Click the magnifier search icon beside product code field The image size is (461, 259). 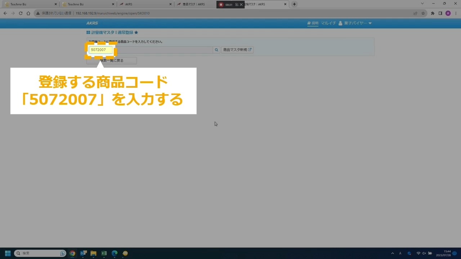pyautogui.click(x=216, y=50)
